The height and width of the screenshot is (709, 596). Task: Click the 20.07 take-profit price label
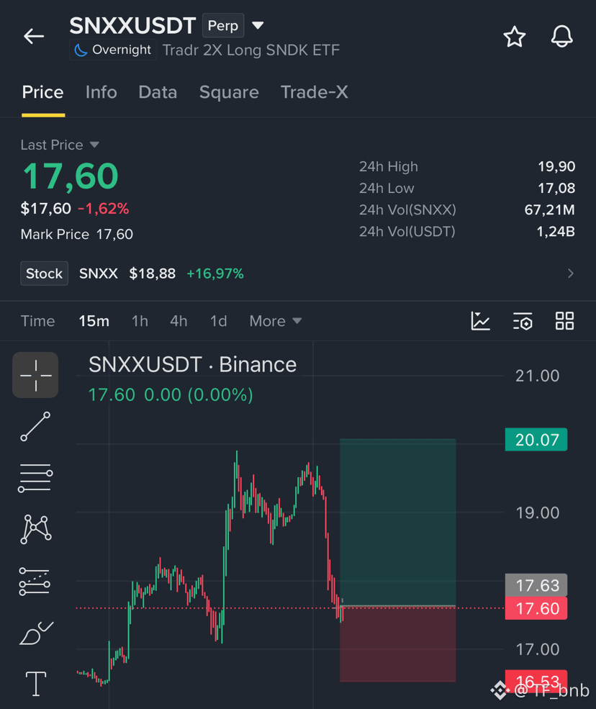(x=536, y=440)
